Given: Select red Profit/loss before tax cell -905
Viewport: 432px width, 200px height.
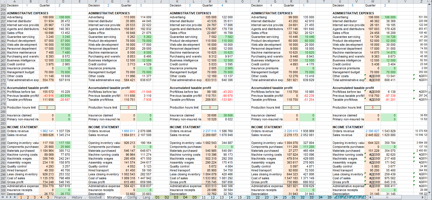Looking at the screenshot, I should 129,92.
